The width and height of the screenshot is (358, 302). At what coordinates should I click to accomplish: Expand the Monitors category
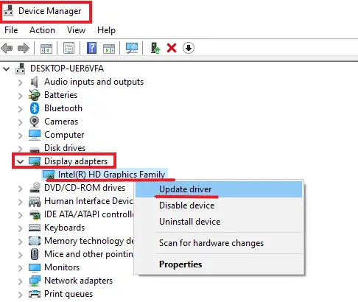[20, 268]
